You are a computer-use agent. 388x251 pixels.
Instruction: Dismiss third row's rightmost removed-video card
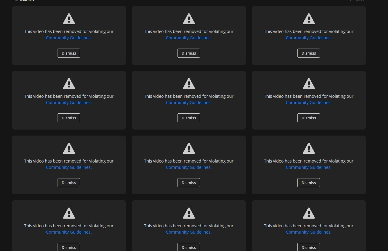[x=309, y=183]
